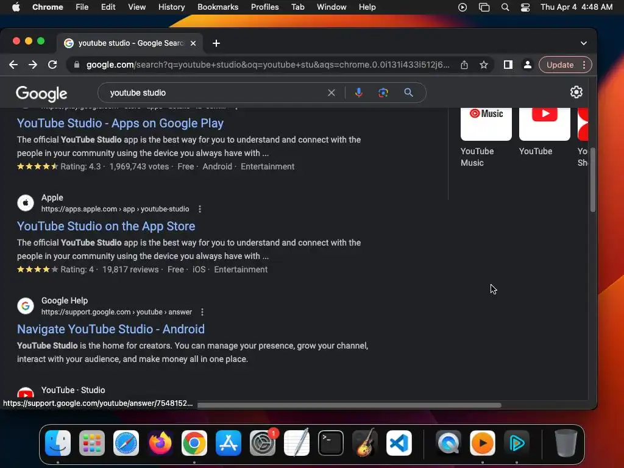Open Spotlight search in the menu bar

pyautogui.click(x=505, y=7)
